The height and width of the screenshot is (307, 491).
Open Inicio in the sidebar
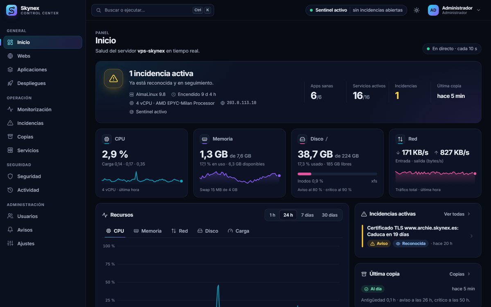(x=43, y=42)
